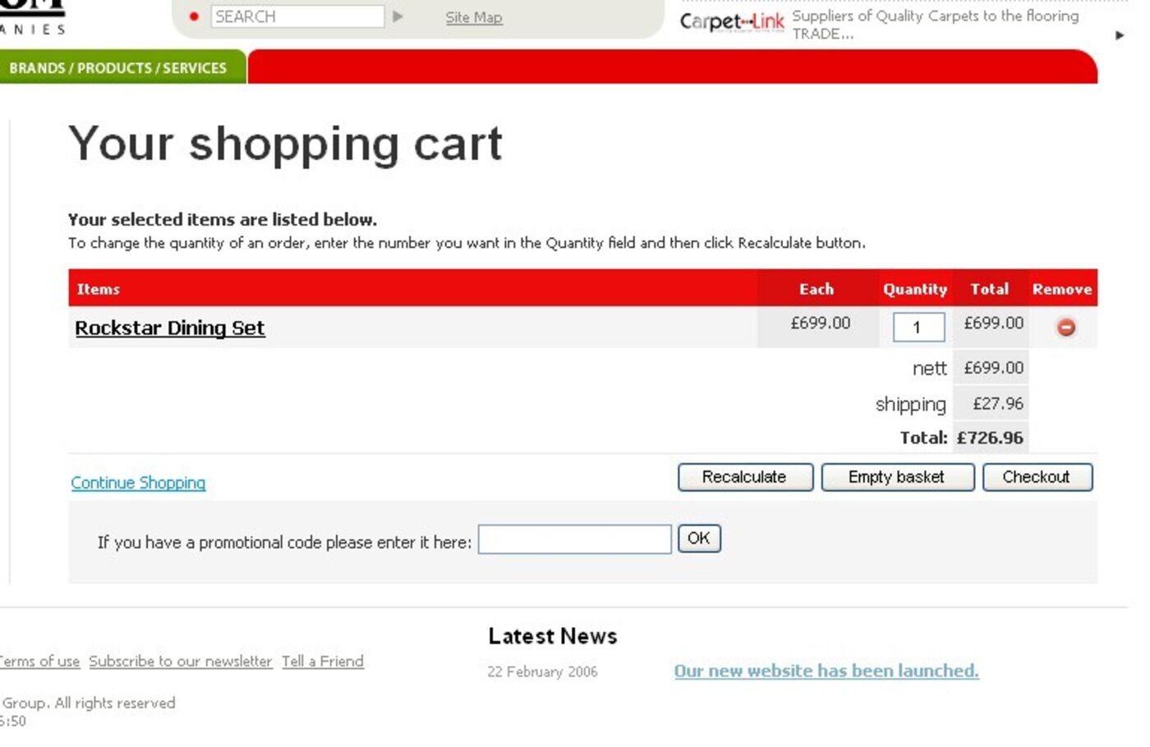Click inside the Quantity field
The image size is (1150, 747).
click(918, 327)
